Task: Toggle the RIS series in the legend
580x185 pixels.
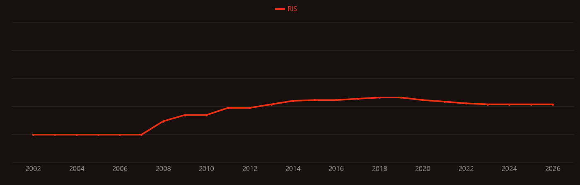Action: coord(286,9)
